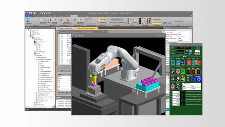Open the Robot Parts File Manager

pos(67,21)
